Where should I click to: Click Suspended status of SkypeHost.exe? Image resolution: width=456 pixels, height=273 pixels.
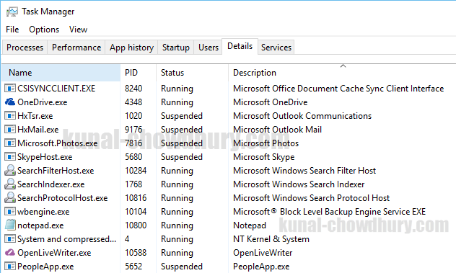pos(182,157)
